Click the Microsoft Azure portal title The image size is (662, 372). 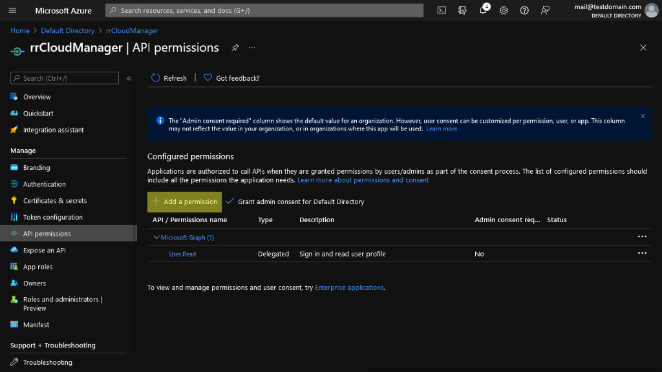pos(63,10)
